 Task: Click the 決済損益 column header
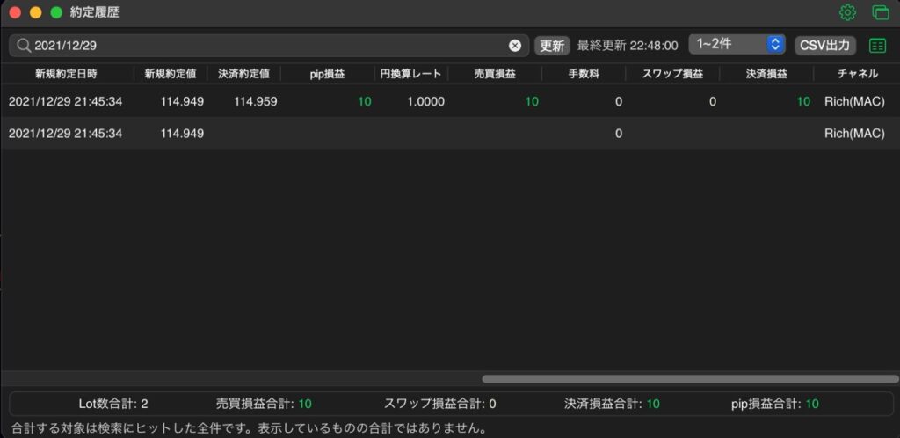pos(766,74)
